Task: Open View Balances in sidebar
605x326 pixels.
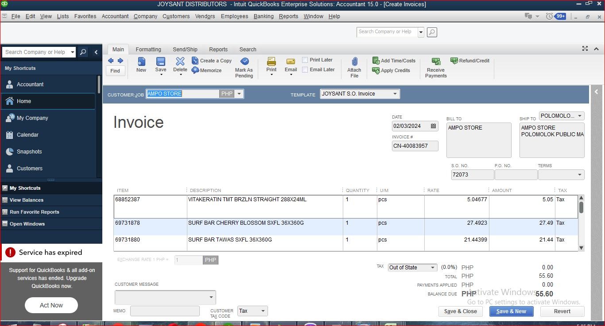Action: point(51,200)
